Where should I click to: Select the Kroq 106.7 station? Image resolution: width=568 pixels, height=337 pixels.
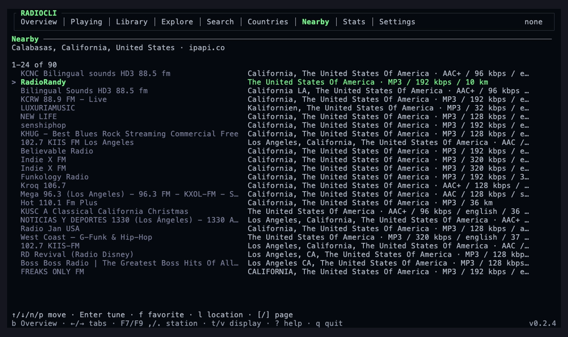click(x=275, y=185)
